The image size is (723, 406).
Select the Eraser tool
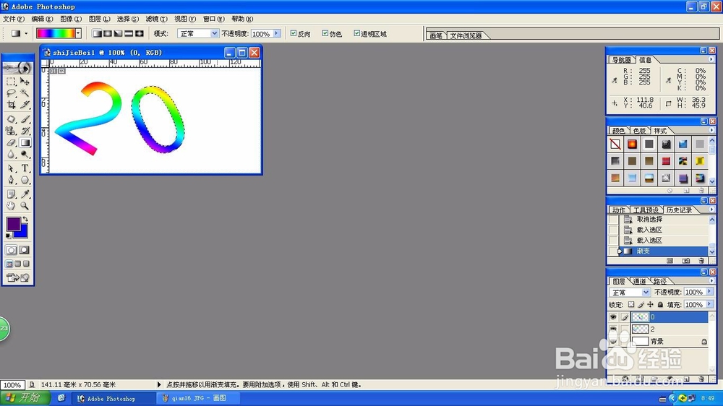tap(11, 143)
